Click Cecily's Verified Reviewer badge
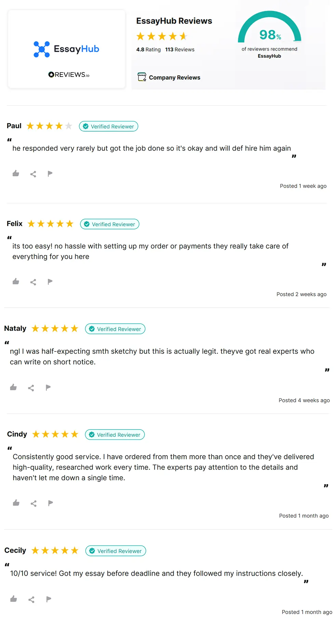This screenshot has height=624, width=335. [x=116, y=551]
